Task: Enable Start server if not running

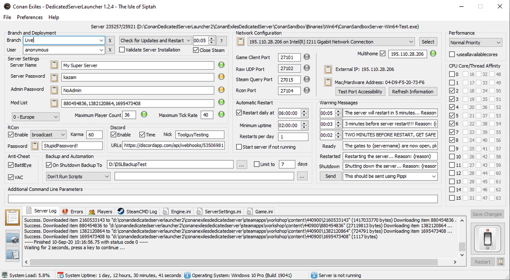Action: point(239,147)
